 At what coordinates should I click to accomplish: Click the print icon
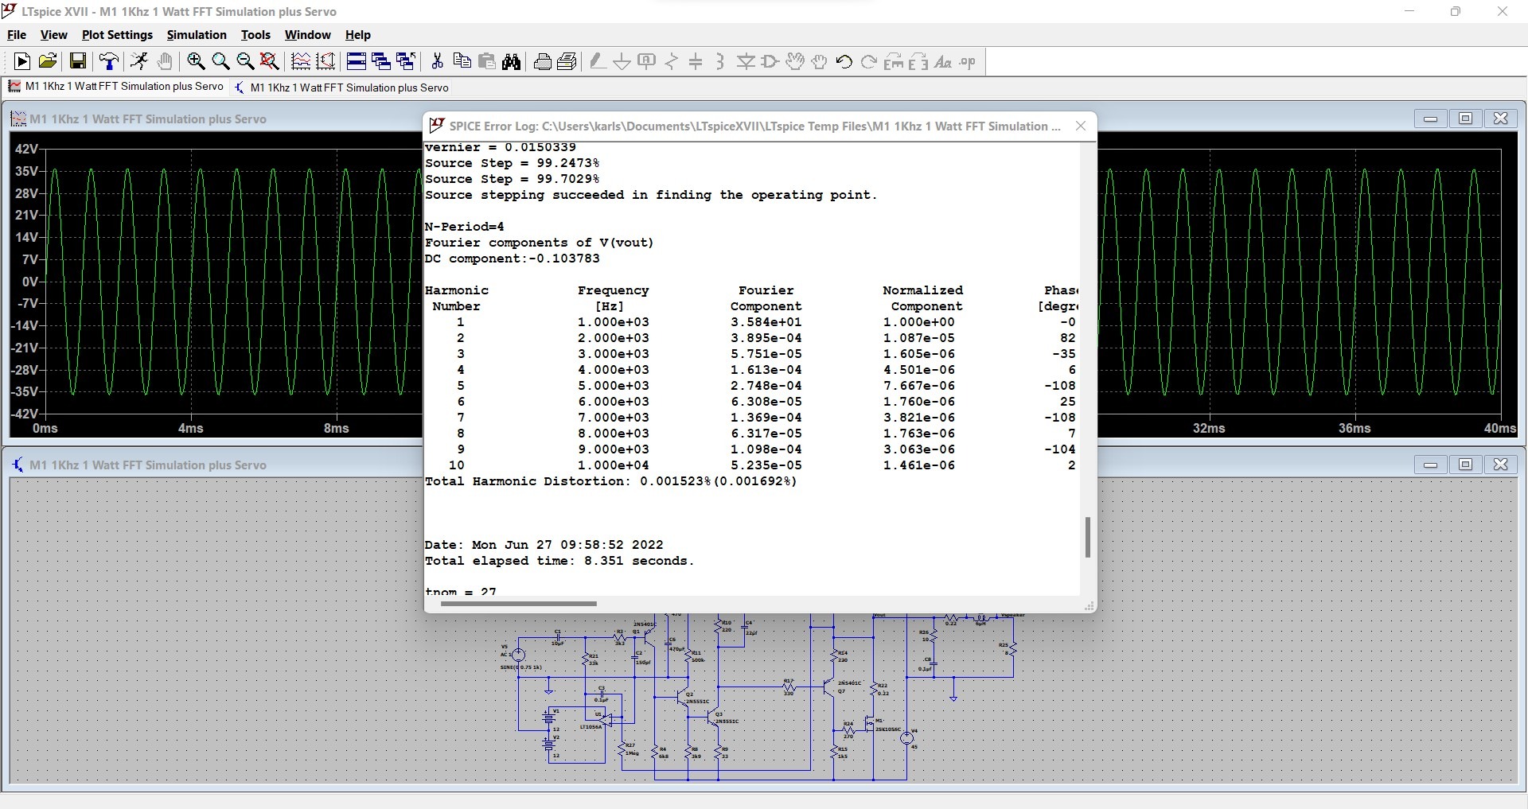(x=543, y=61)
